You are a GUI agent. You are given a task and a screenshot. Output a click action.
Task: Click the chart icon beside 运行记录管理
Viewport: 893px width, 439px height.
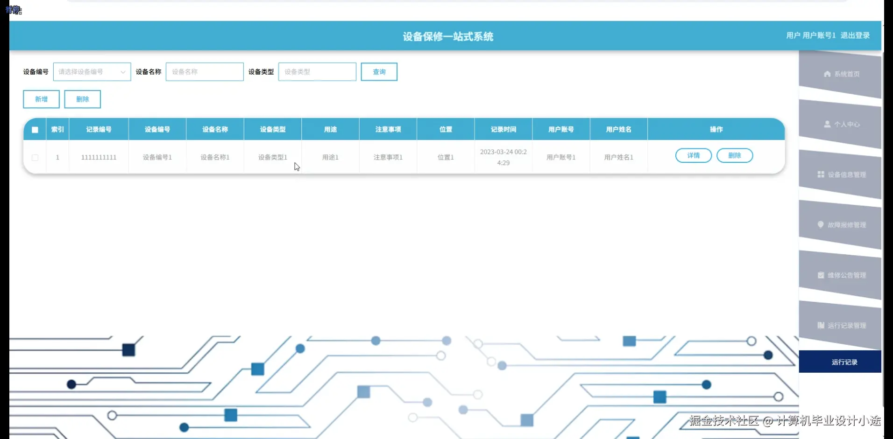821,325
